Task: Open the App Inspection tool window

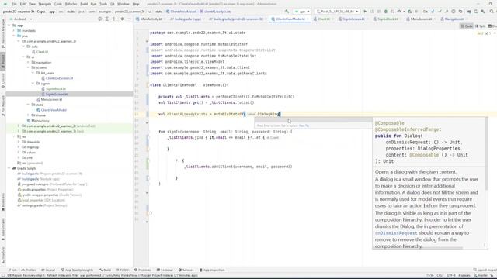Action: click(212, 270)
